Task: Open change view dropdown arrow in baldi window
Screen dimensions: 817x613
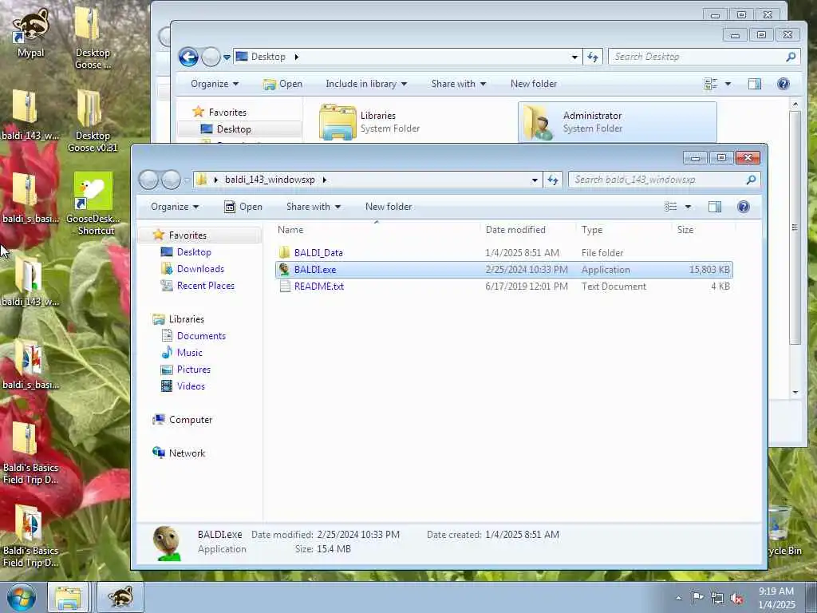Action: (x=688, y=207)
